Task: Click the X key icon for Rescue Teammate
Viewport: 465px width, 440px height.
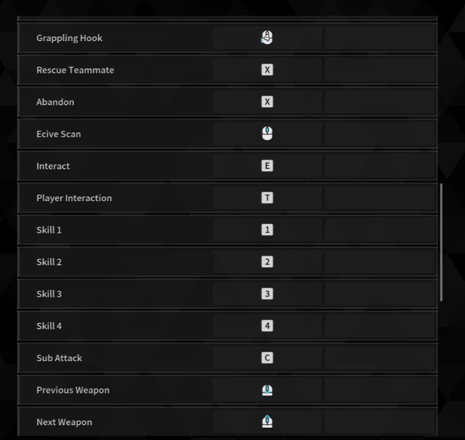Action: [x=267, y=70]
